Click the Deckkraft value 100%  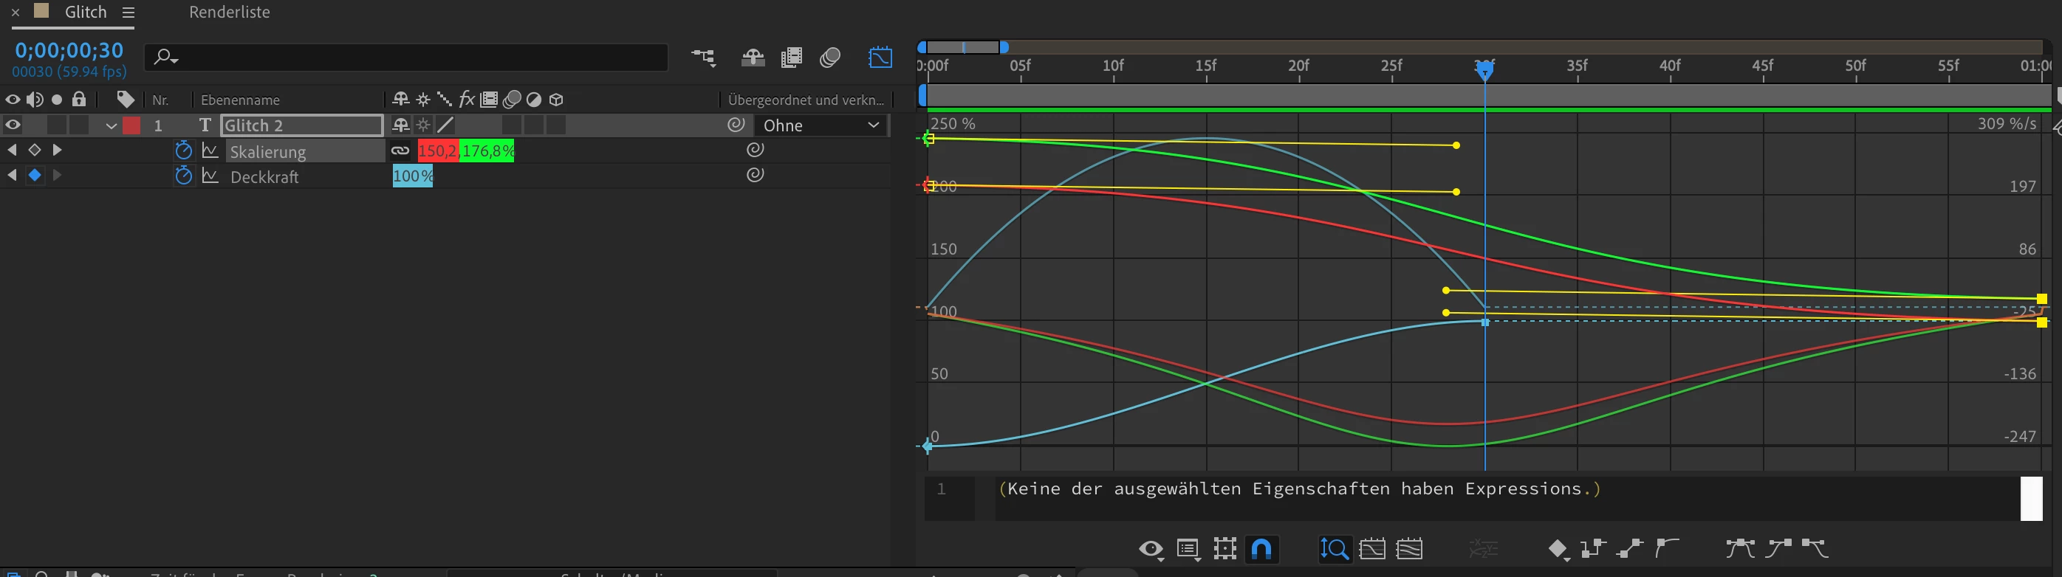pos(413,176)
